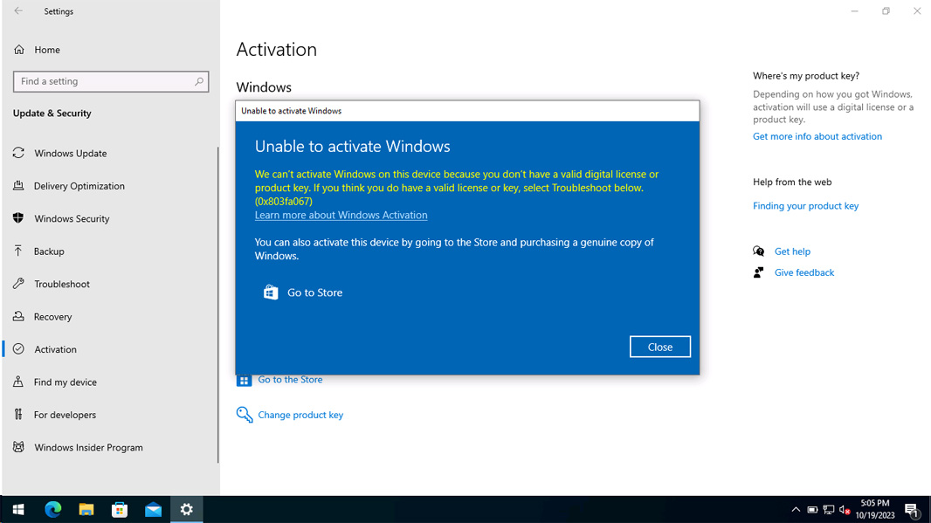Click the Get help speech bubble icon
The image size is (931, 523).
(759, 251)
